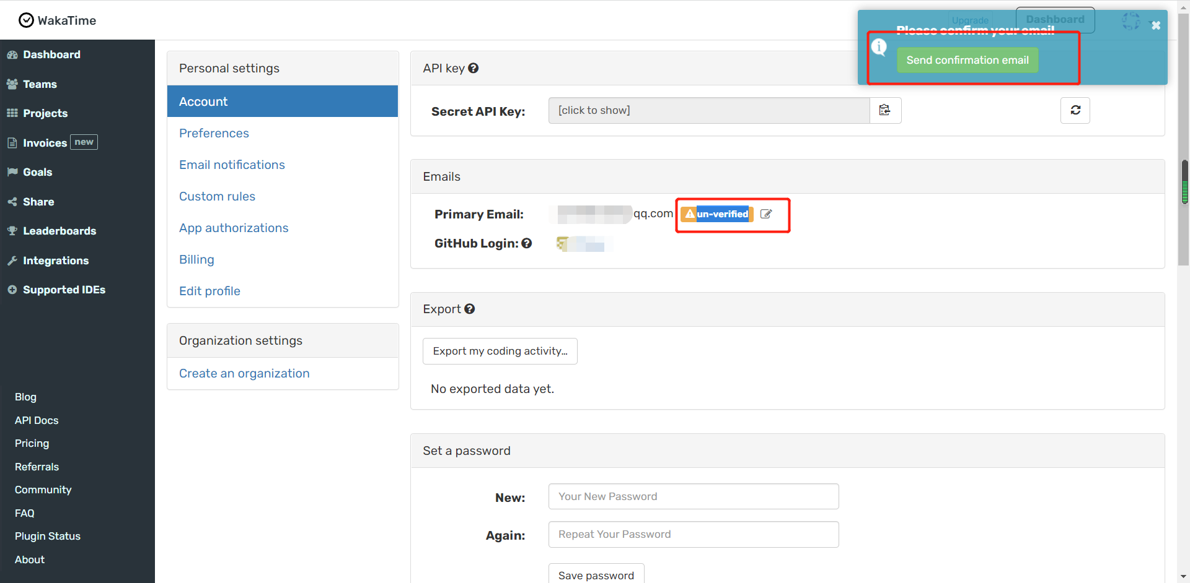Reveal the Secret API Key field

(709, 110)
